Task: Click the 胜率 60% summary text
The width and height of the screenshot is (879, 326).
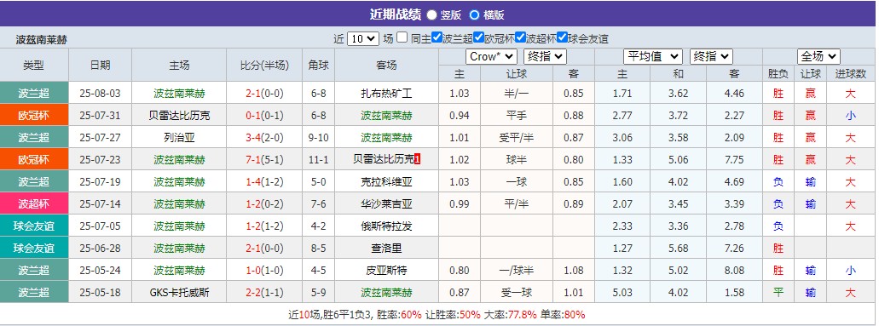Action: (399, 315)
